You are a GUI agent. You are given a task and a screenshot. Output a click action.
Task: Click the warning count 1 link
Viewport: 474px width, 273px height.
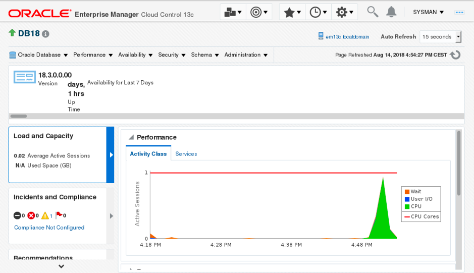pyautogui.click(x=51, y=216)
